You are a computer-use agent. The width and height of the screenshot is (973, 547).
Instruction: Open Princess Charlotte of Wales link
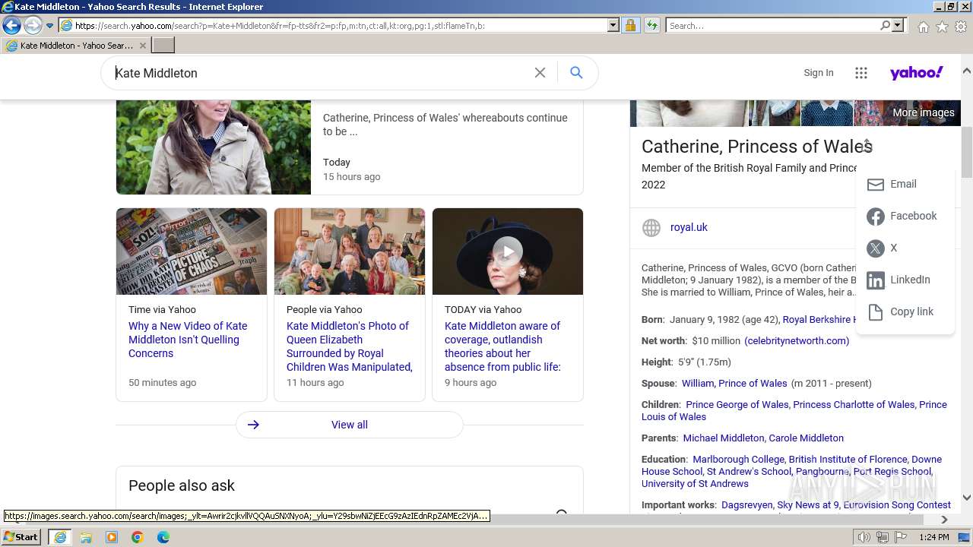click(854, 405)
